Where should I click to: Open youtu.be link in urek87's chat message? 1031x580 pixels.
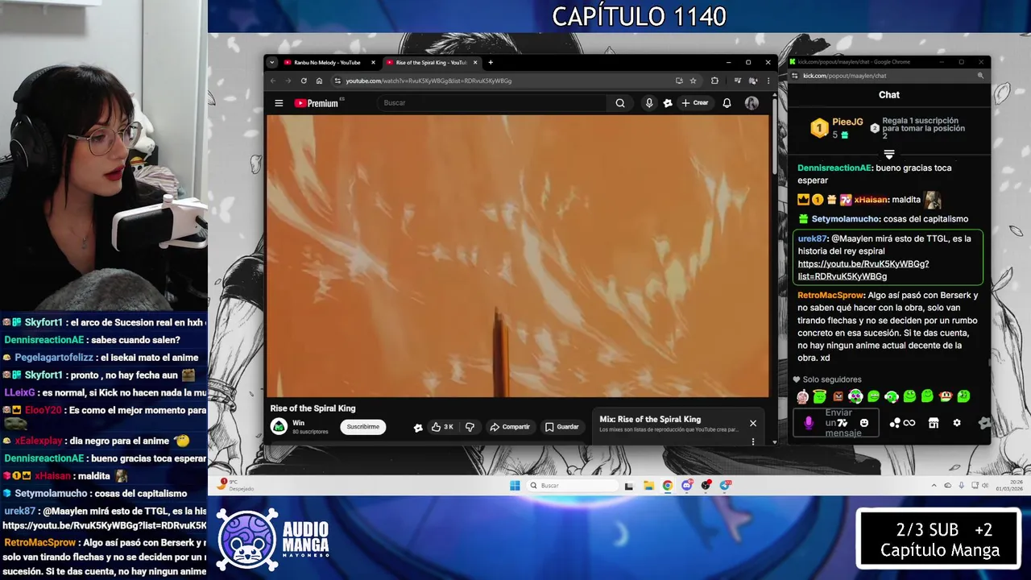tap(863, 270)
